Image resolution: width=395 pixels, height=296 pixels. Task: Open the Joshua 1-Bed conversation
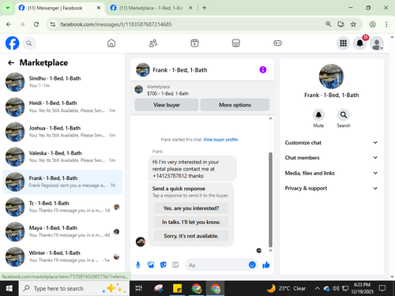(x=62, y=132)
